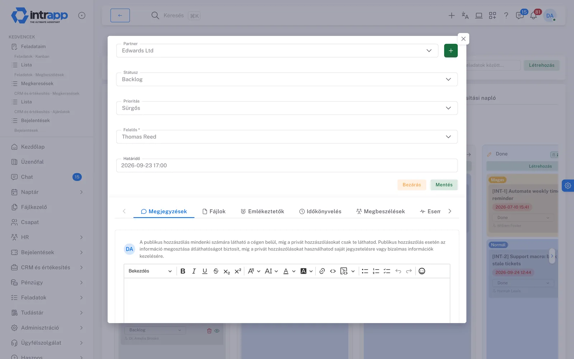The height and width of the screenshot is (359, 574).
Task: Insert a link in the comment
Action: (x=322, y=271)
